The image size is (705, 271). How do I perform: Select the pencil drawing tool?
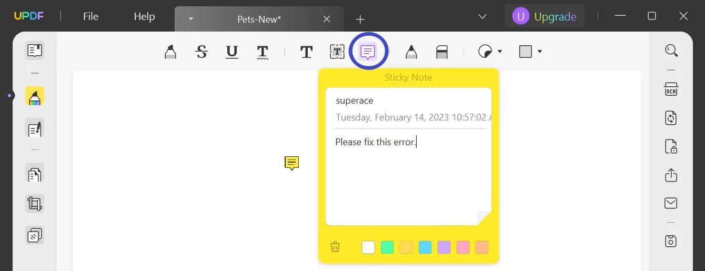click(x=411, y=52)
